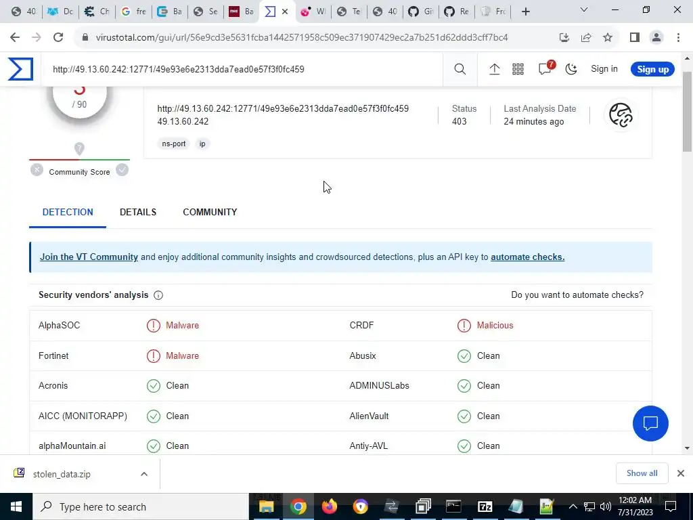Open 7-Zip from the taskbar
The image size is (693, 520).
(485, 506)
